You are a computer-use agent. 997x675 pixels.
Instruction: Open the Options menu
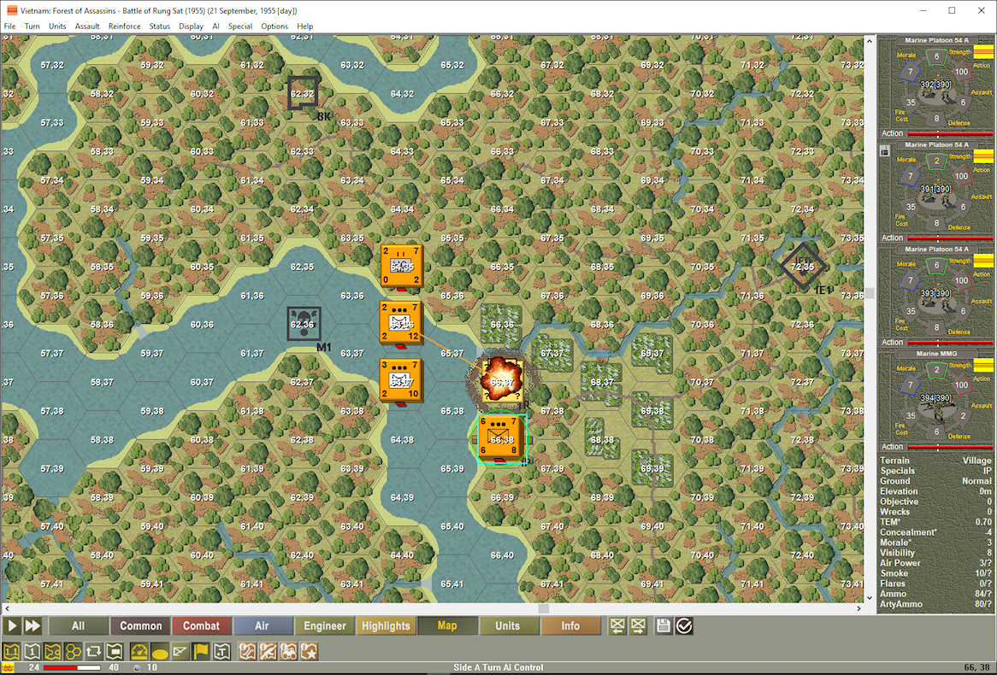click(x=274, y=26)
